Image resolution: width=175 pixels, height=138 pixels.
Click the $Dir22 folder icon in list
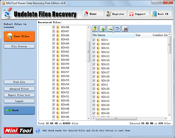pos(98,97)
